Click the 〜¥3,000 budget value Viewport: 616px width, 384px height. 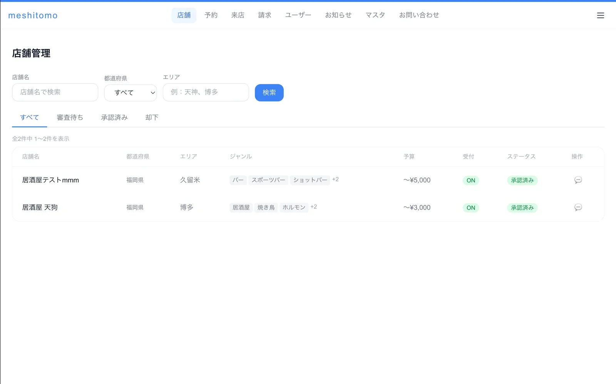(x=417, y=207)
